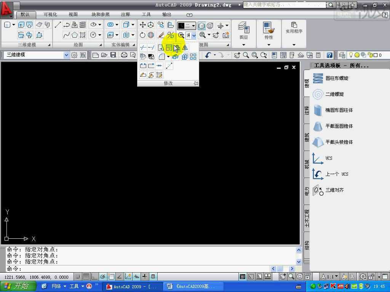Expand the 特性 properties panel arrow
This screenshot has height=292, width=390.
(269, 45)
